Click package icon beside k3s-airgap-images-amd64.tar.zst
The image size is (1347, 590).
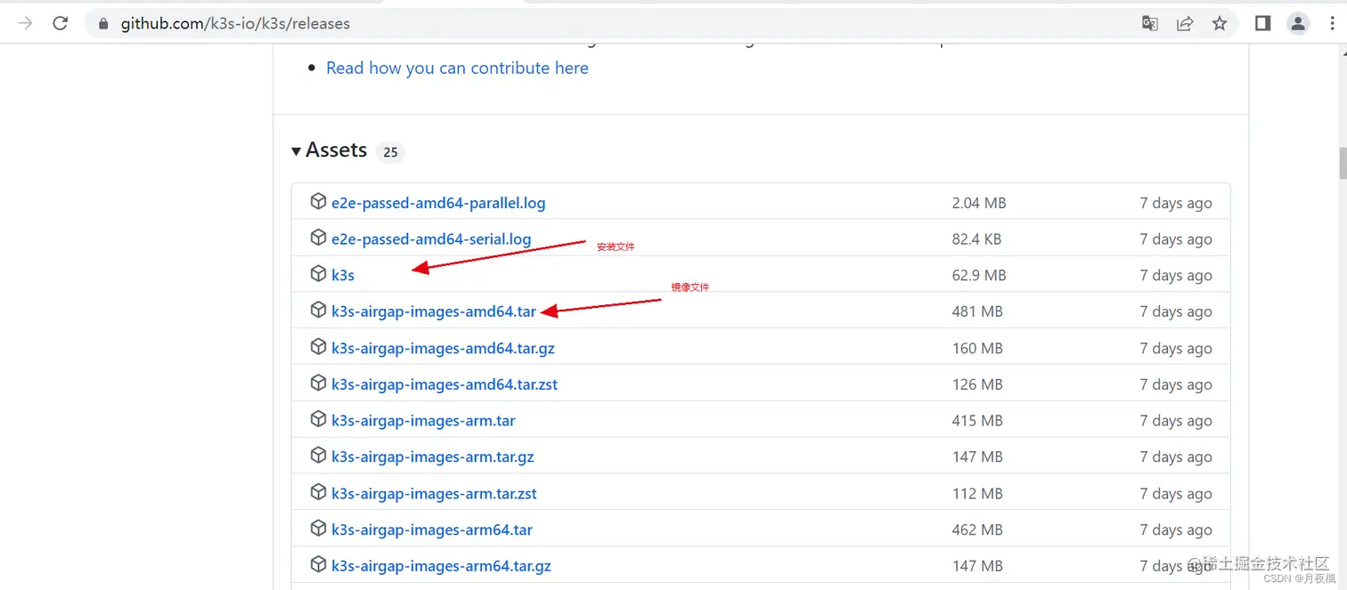pos(318,383)
